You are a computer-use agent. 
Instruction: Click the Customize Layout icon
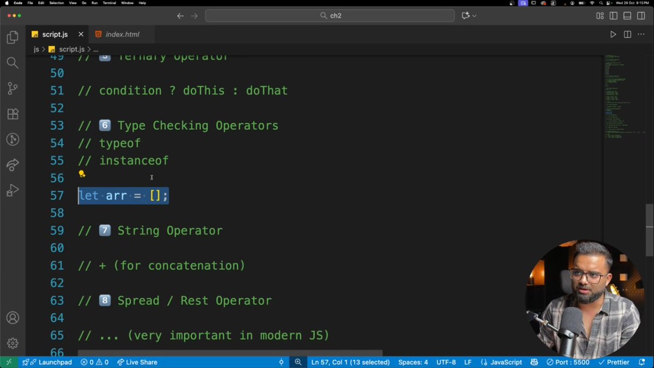click(600, 16)
